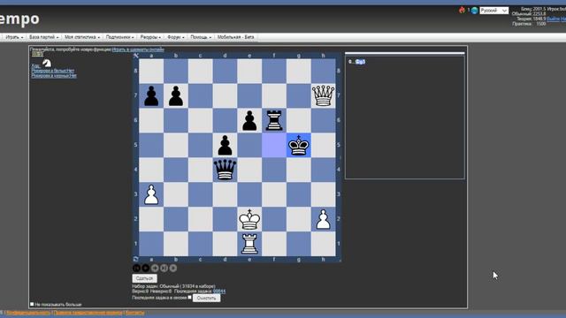
Task: Click the blue globe icon beside the language selector
Action: pyautogui.click(x=475, y=11)
